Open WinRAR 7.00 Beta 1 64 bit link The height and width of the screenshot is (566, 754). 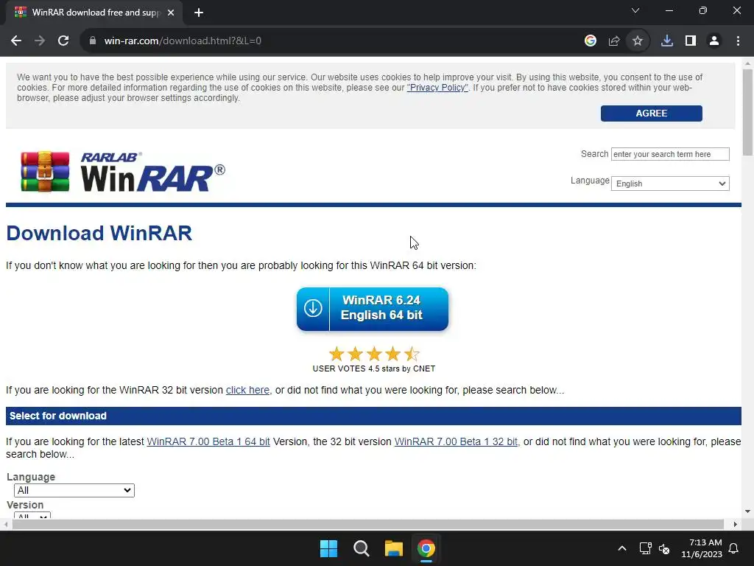coord(208,441)
